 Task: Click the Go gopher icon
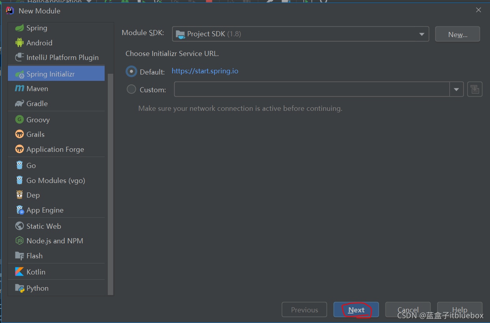pos(19,166)
